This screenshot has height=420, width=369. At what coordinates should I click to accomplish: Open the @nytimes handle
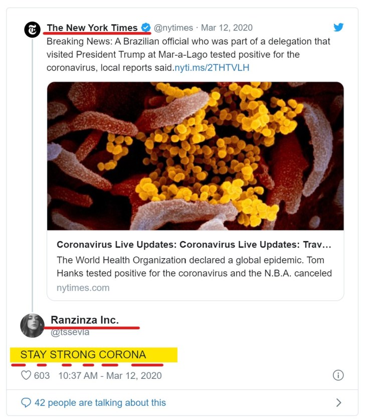[x=173, y=28]
